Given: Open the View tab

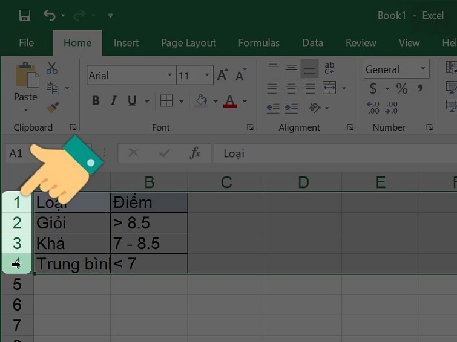Looking at the screenshot, I should pos(409,43).
